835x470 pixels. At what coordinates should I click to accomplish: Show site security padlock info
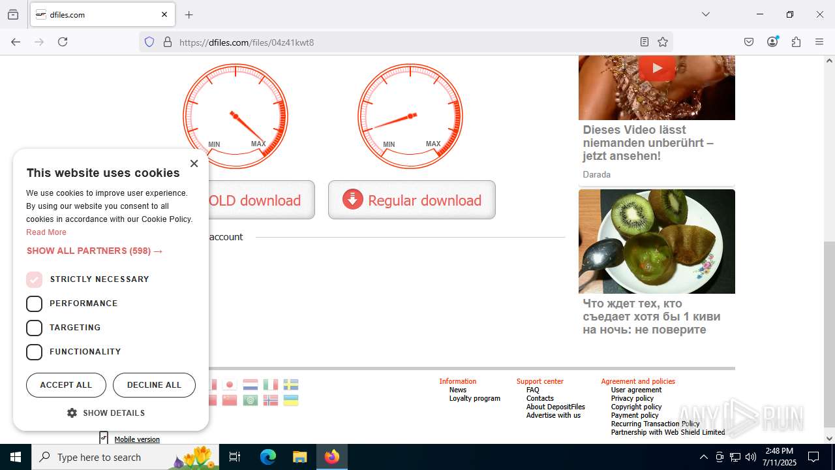click(168, 42)
